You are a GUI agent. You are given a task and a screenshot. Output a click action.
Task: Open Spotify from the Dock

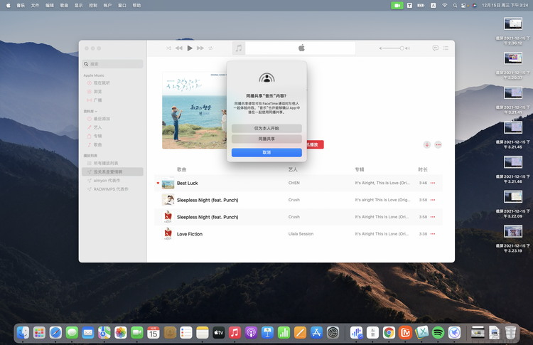[x=438, y=332]
